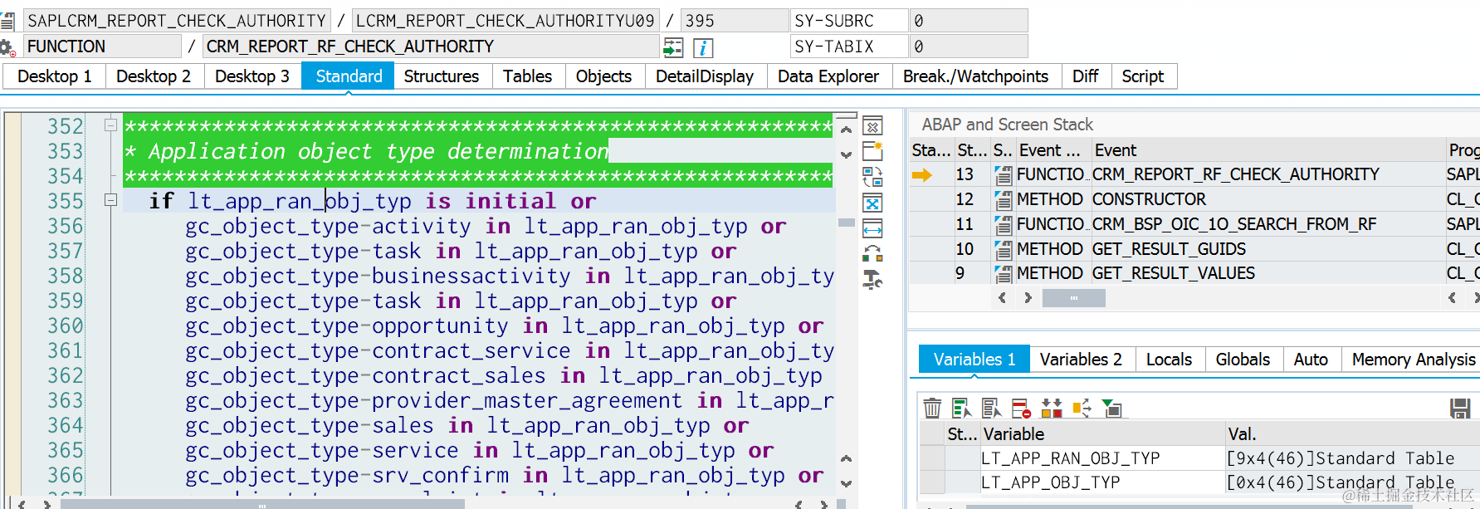This screenshot has height=509, width=1480.
Task: Click the gear icon left of FUNCTION field
Action: pos(7,47)
